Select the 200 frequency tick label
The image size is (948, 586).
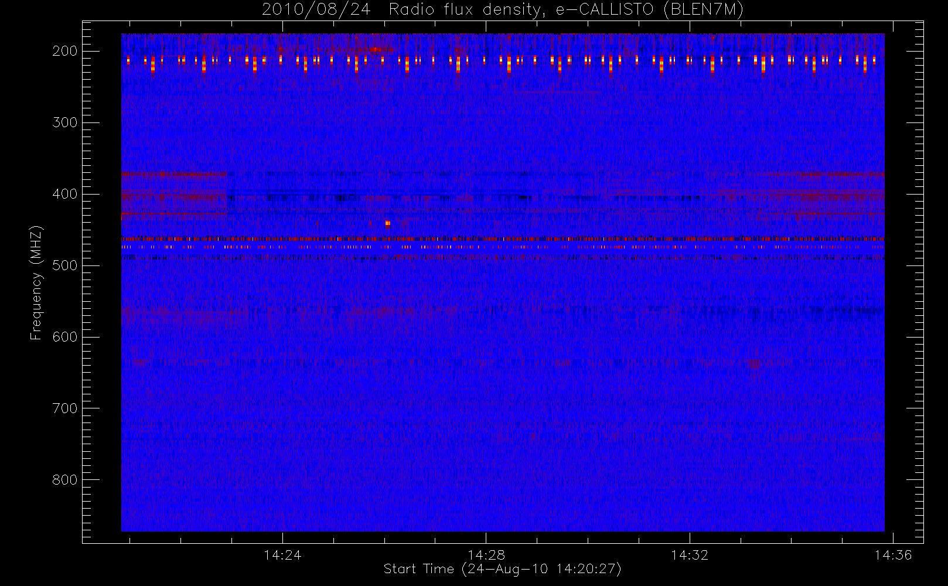pos(65,51)
